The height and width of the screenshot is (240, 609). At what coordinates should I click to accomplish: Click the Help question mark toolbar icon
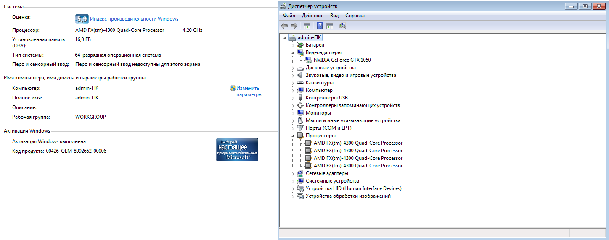click(x=320, y=26)
